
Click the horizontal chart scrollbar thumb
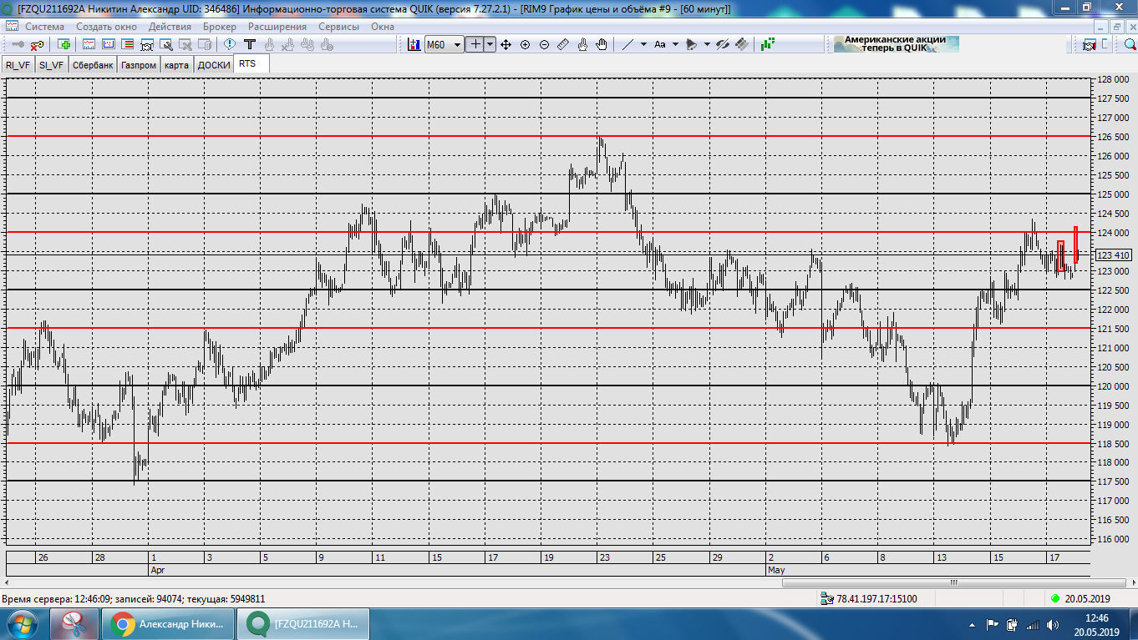click(953, 582)
